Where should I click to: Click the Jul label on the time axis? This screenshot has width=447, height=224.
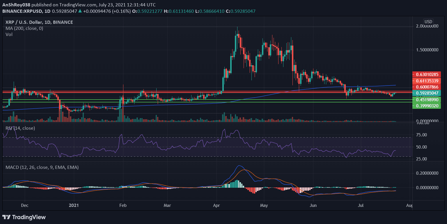[361, 205]
